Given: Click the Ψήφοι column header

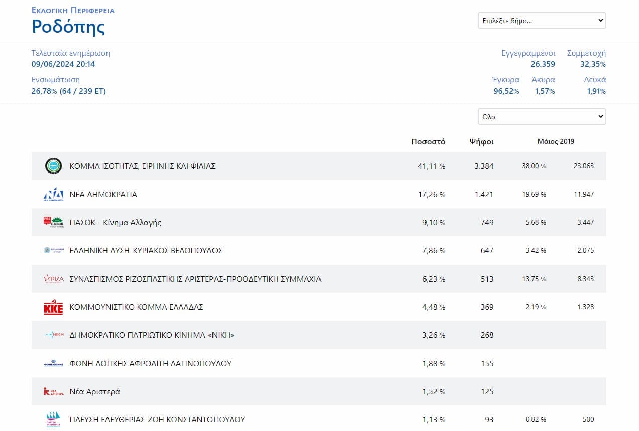Looking at the screenshot, I should (481, 141).
